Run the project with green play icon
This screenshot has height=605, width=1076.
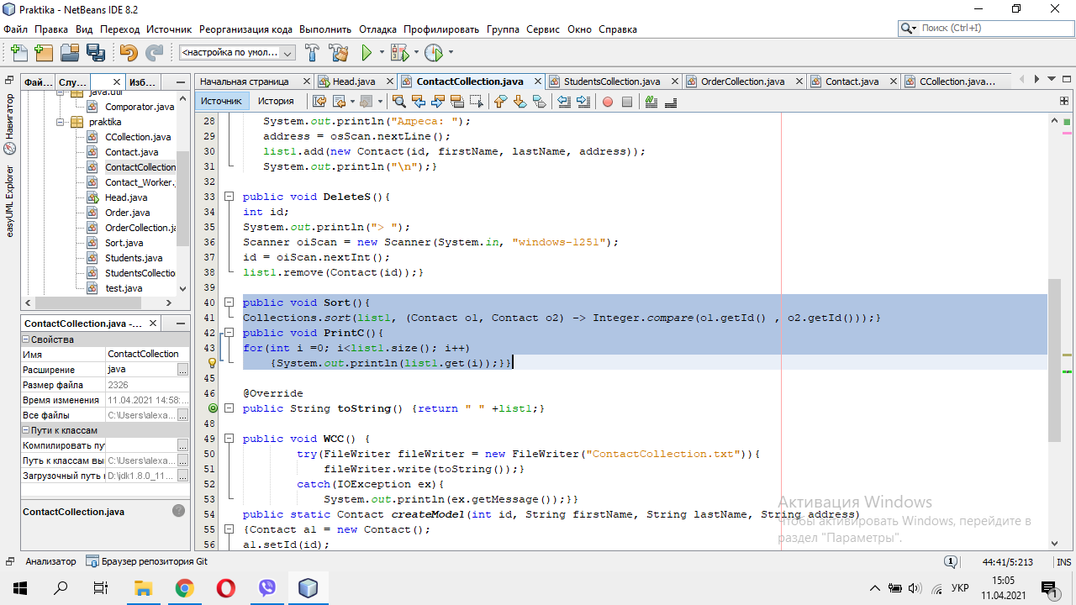367,53
